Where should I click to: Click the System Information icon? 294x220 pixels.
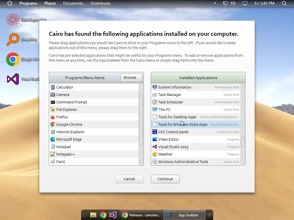[x=155, y=87]
